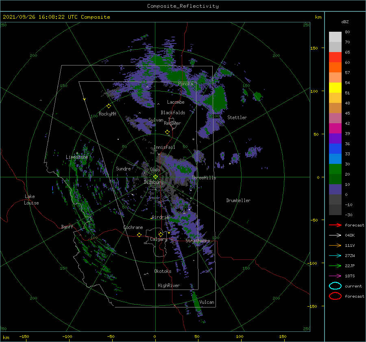The image size is (366, 342).
Task: Select the 36 dBZ purple color swatch
Action: 335,138
